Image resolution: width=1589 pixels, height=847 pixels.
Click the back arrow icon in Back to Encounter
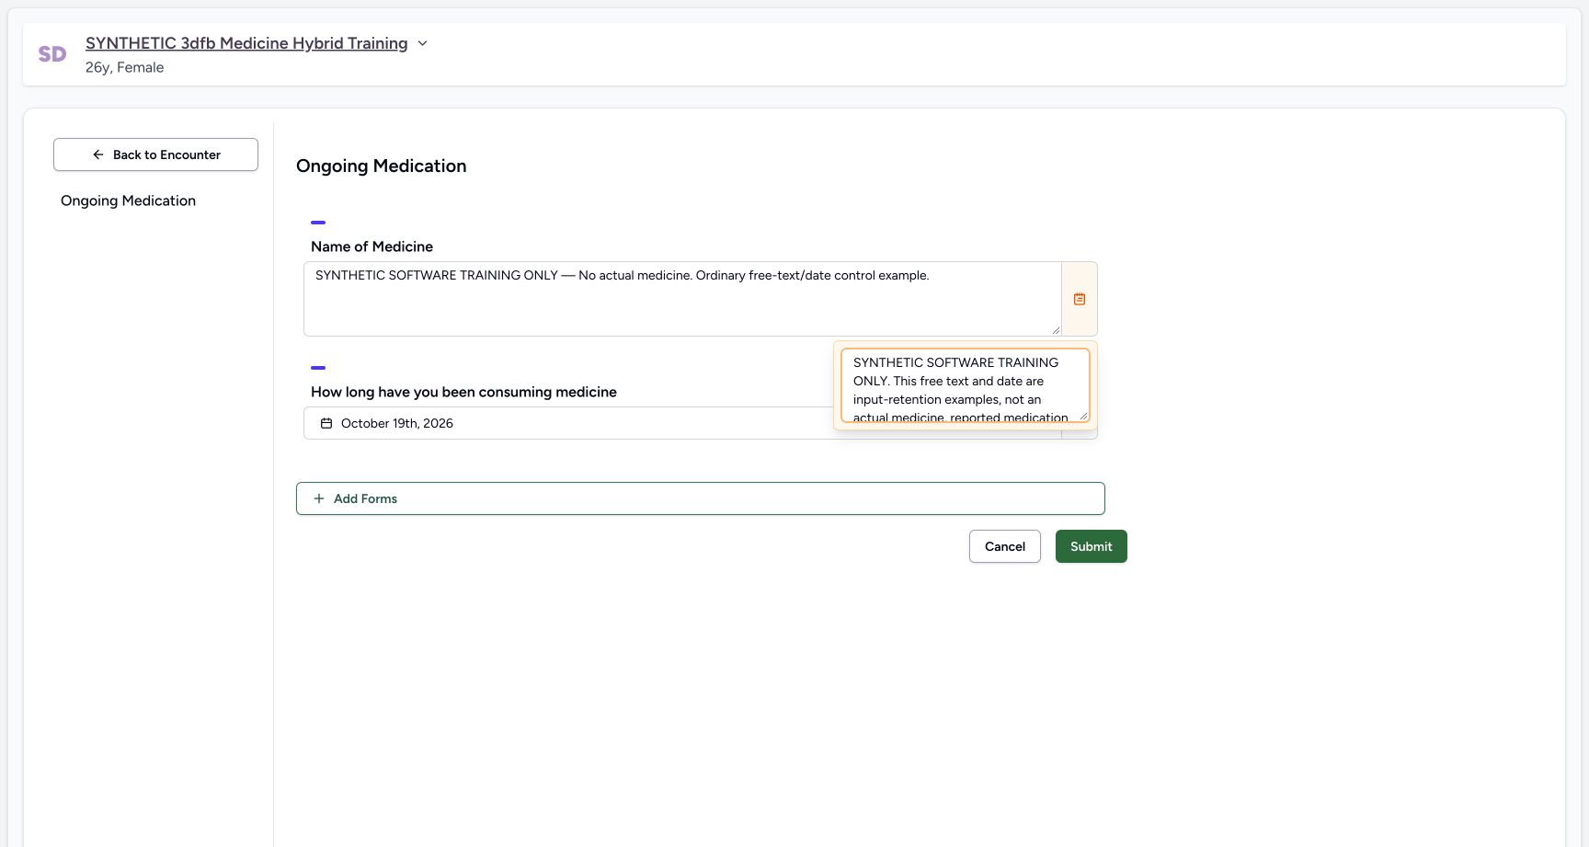tap(98, 155)
